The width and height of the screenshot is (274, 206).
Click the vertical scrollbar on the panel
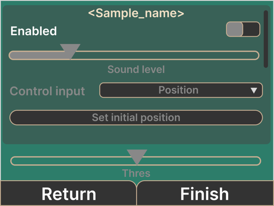pos(266,39)
